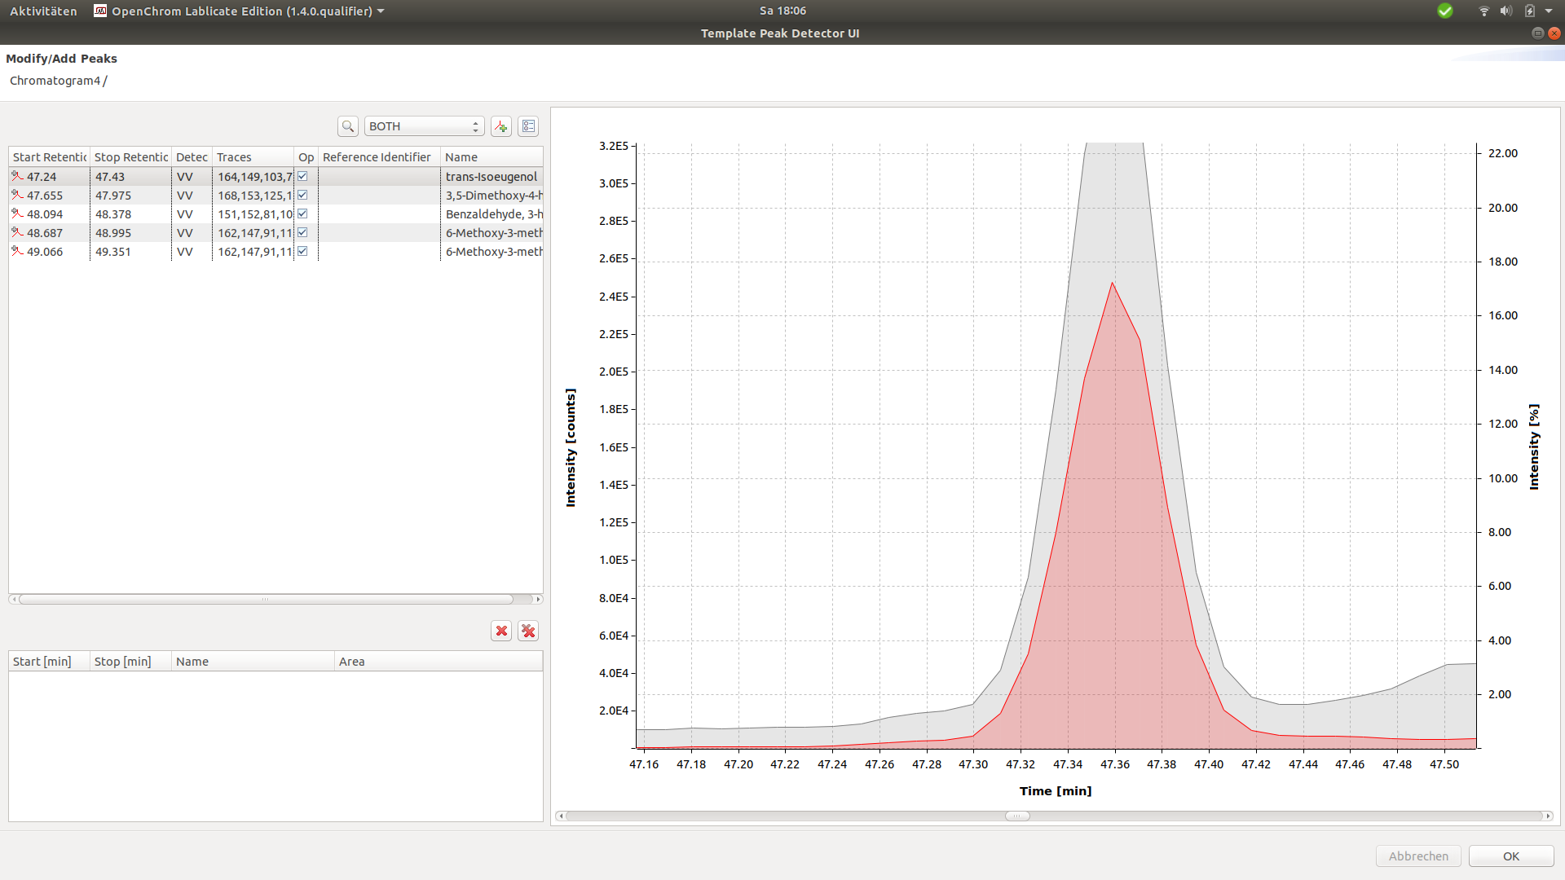Viewport: 1565px width, 880px height.
Task: Confirm peak changes with the OK button
Action: pos(1510,856)
